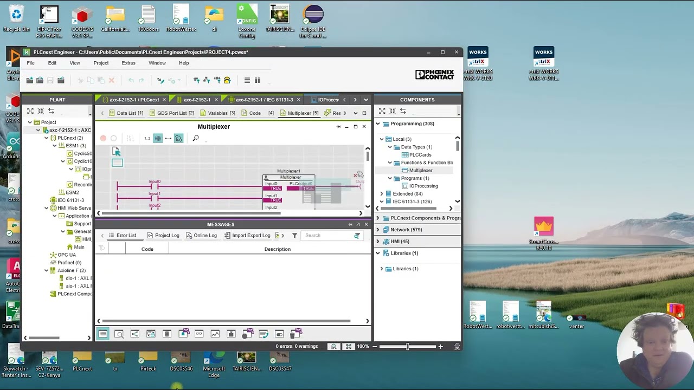Expand the HMI (45) section
The width and height of the screenshot is (694, 390).
(378, 242)
